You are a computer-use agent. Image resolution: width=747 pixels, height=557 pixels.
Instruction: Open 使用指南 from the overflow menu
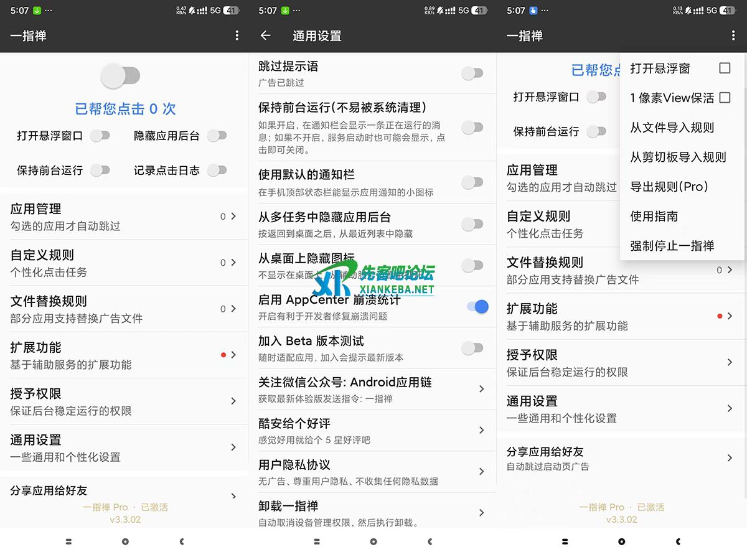click(654, 217)
